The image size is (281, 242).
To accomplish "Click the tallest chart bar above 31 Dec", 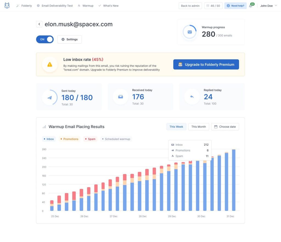I will tap(234, 180).
